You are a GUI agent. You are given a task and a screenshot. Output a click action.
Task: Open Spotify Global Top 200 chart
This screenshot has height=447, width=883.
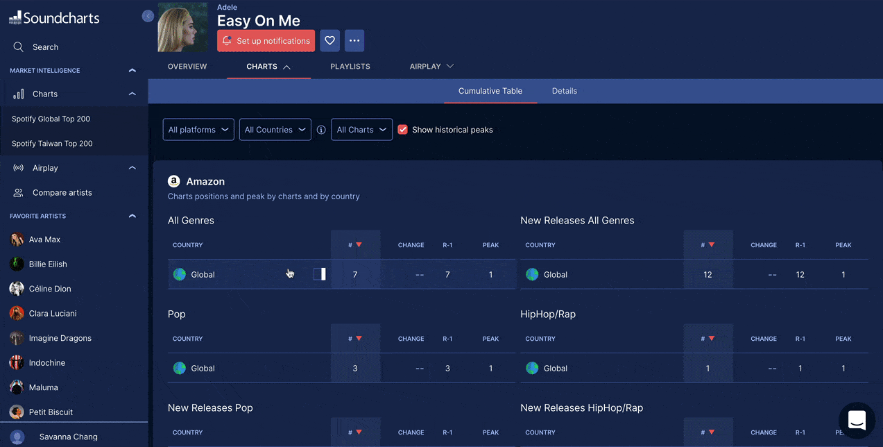pos(51,119)
